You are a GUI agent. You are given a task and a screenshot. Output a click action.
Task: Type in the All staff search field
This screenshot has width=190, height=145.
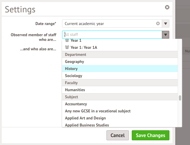pyautogui.click(x=112, y=35)
